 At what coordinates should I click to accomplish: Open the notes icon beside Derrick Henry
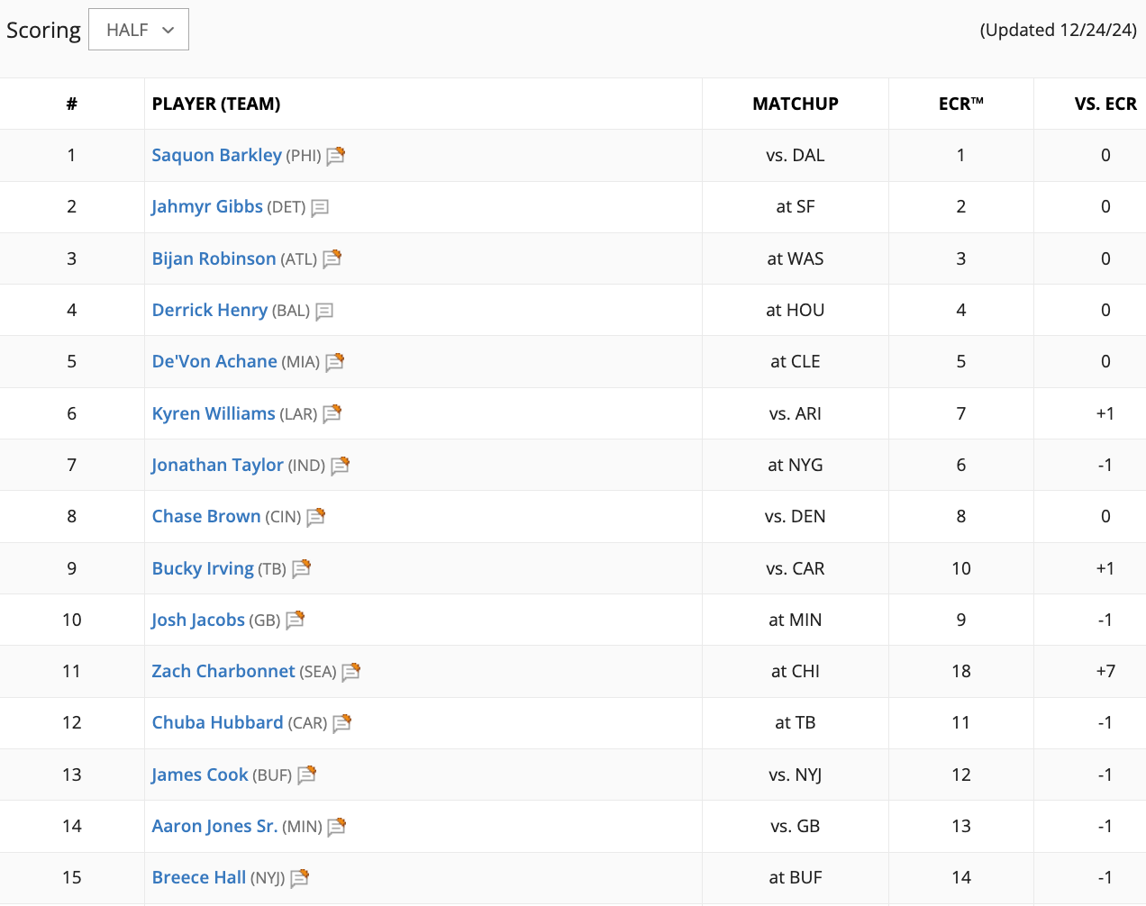(324, 311)
